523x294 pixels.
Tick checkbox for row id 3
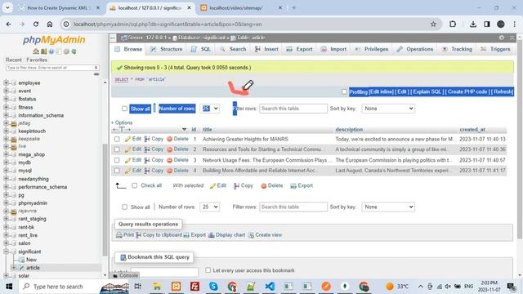click(117, 160)
